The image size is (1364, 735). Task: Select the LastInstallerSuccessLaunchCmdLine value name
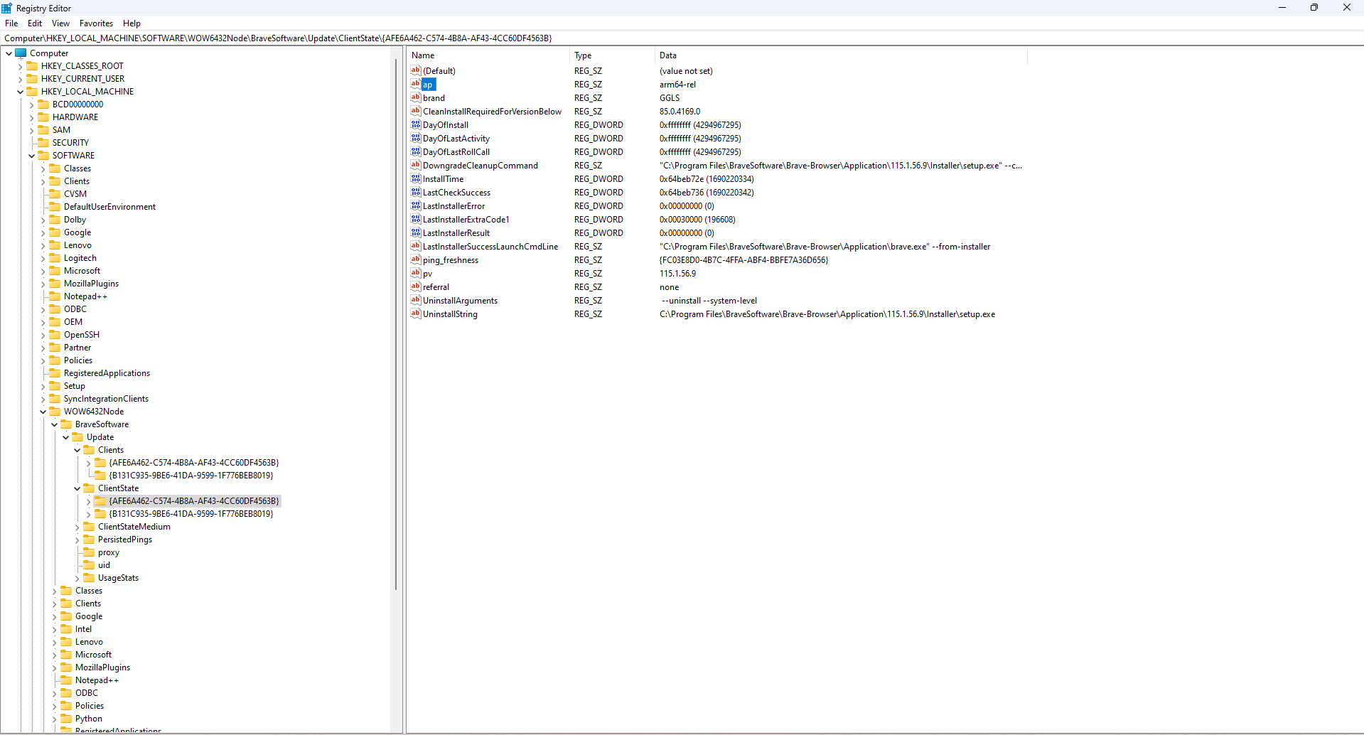[x=490, y=246]
